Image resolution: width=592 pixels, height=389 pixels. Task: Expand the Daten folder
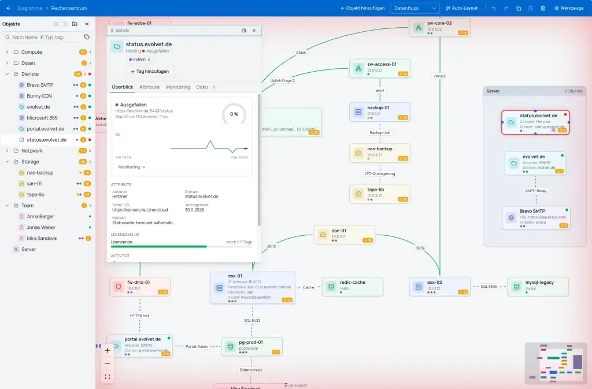click(7, 63)
